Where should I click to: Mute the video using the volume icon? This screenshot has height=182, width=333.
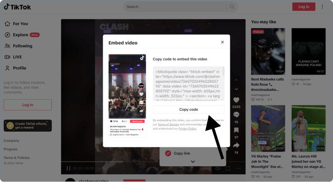click(218, 168)
